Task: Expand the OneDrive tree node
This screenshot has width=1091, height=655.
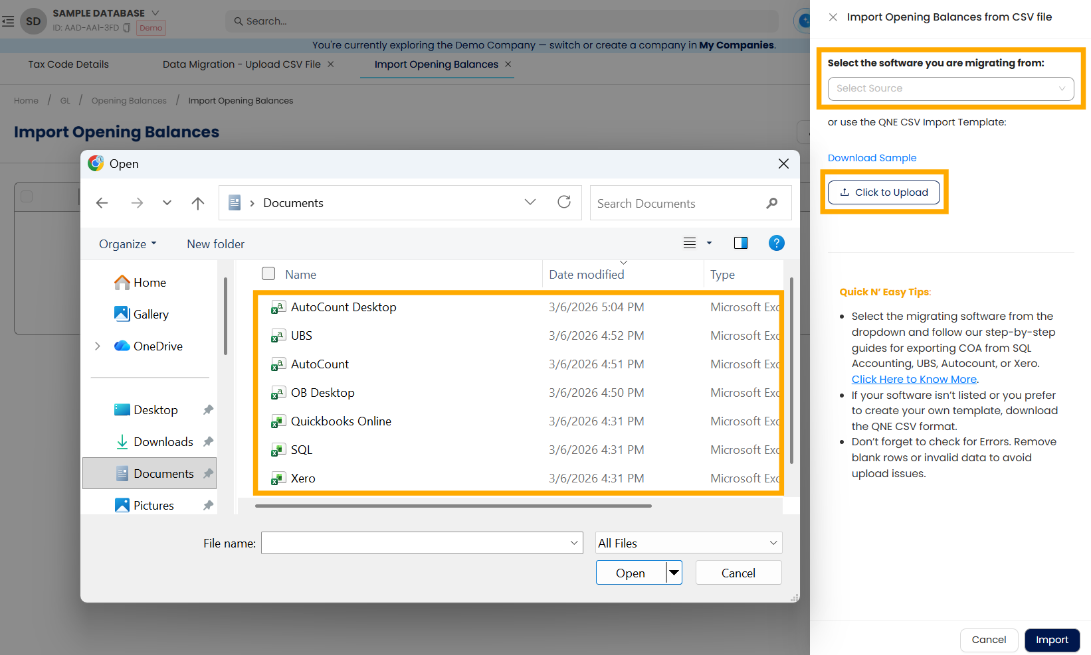Action: [x=98, y=346]
